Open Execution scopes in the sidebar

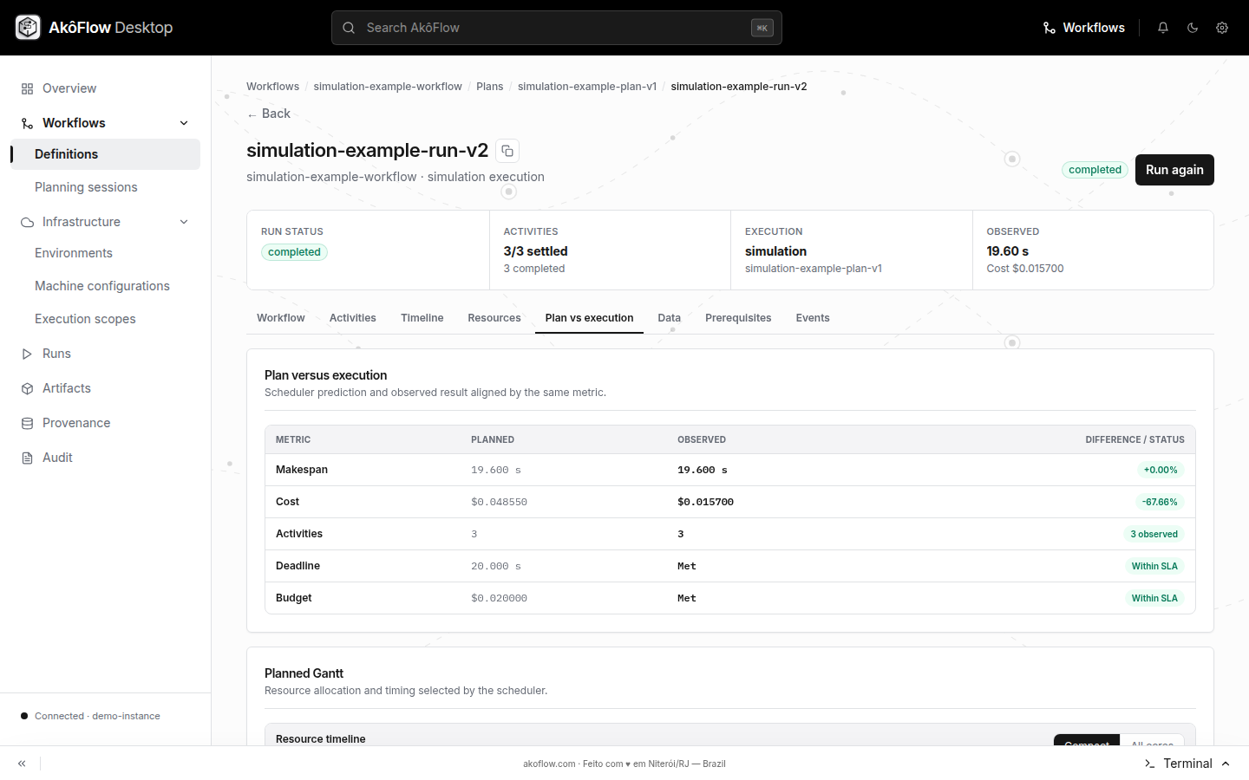106,319
